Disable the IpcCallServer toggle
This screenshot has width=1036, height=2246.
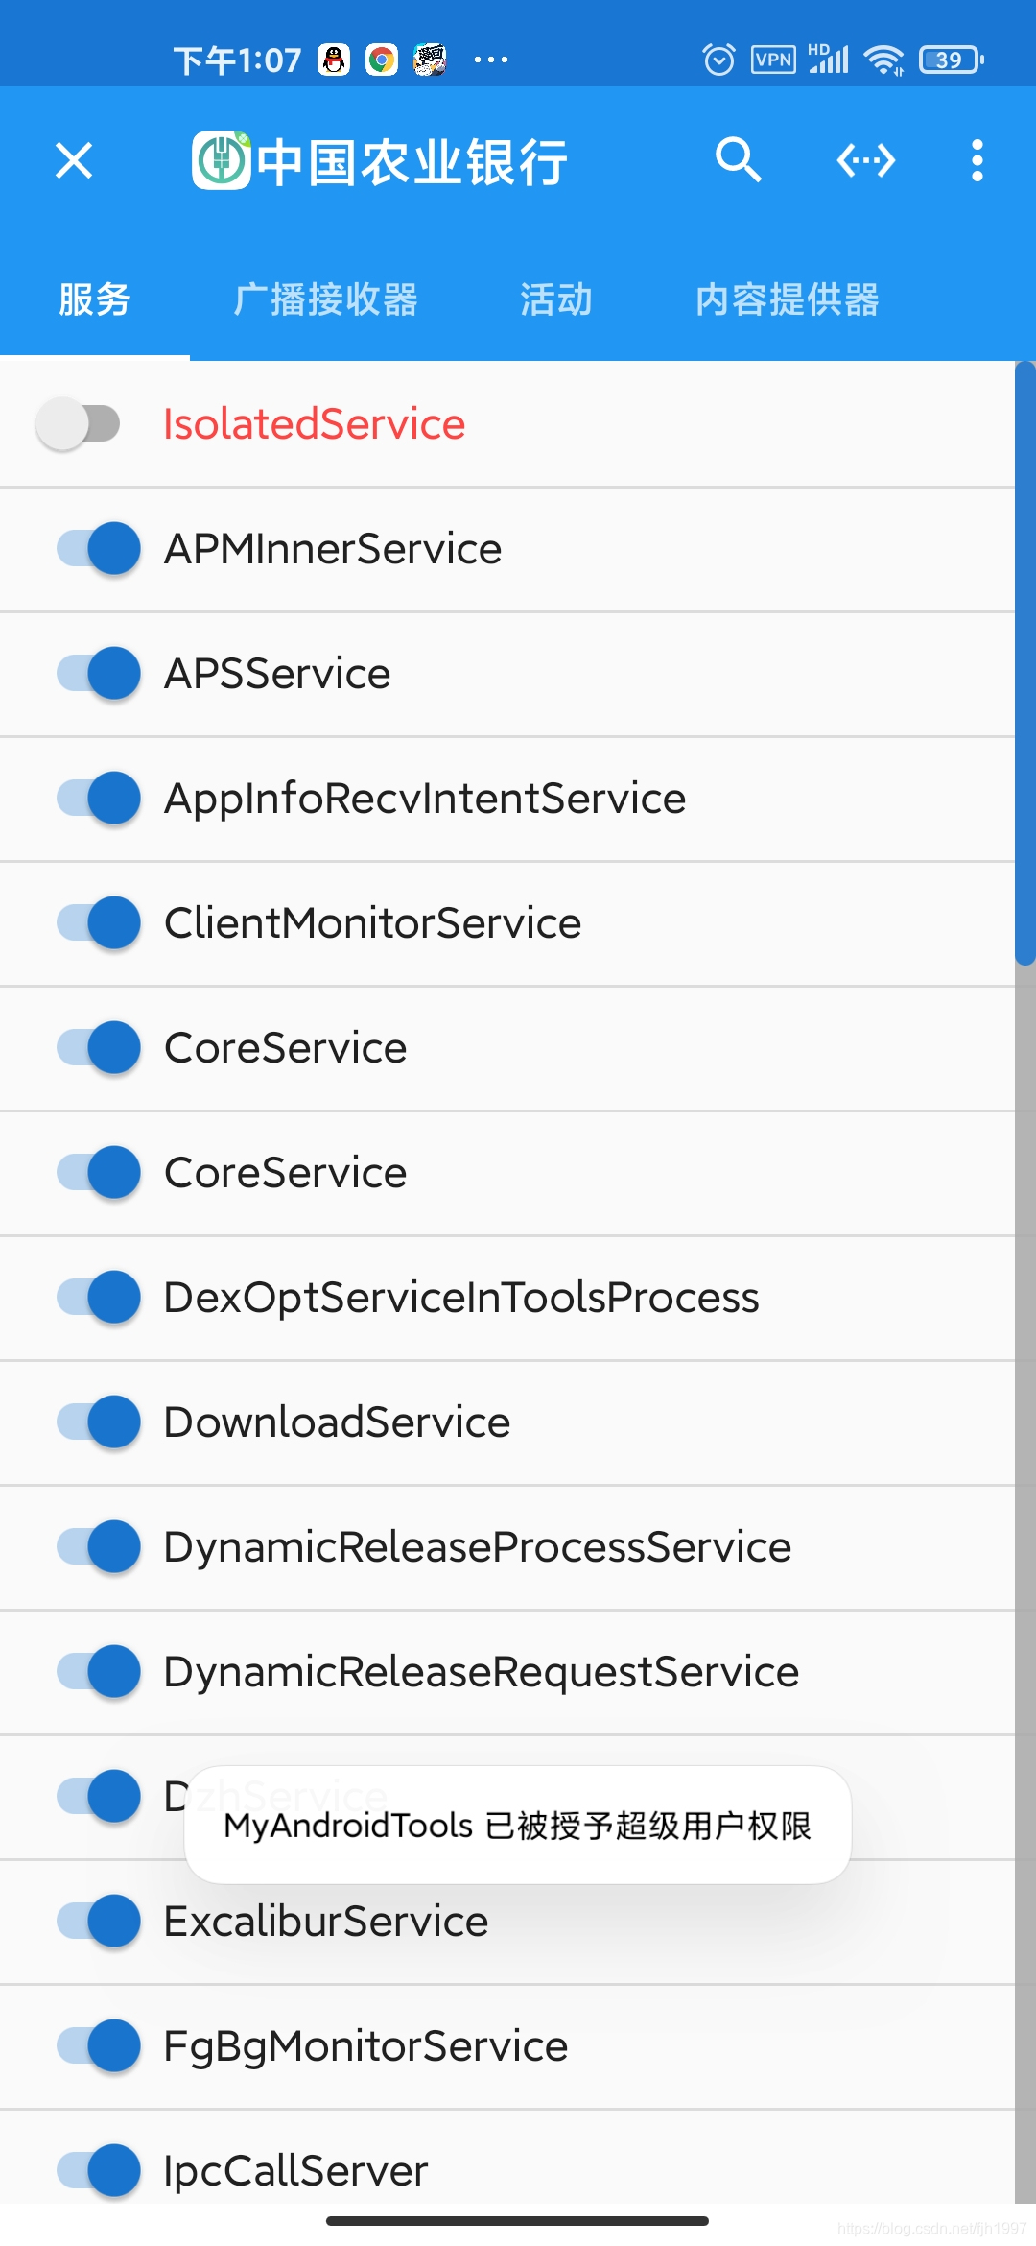click(x=99, y=2170)
